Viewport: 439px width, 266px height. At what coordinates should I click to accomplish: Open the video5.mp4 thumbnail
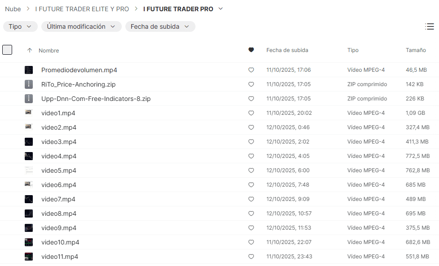(29, 170)
